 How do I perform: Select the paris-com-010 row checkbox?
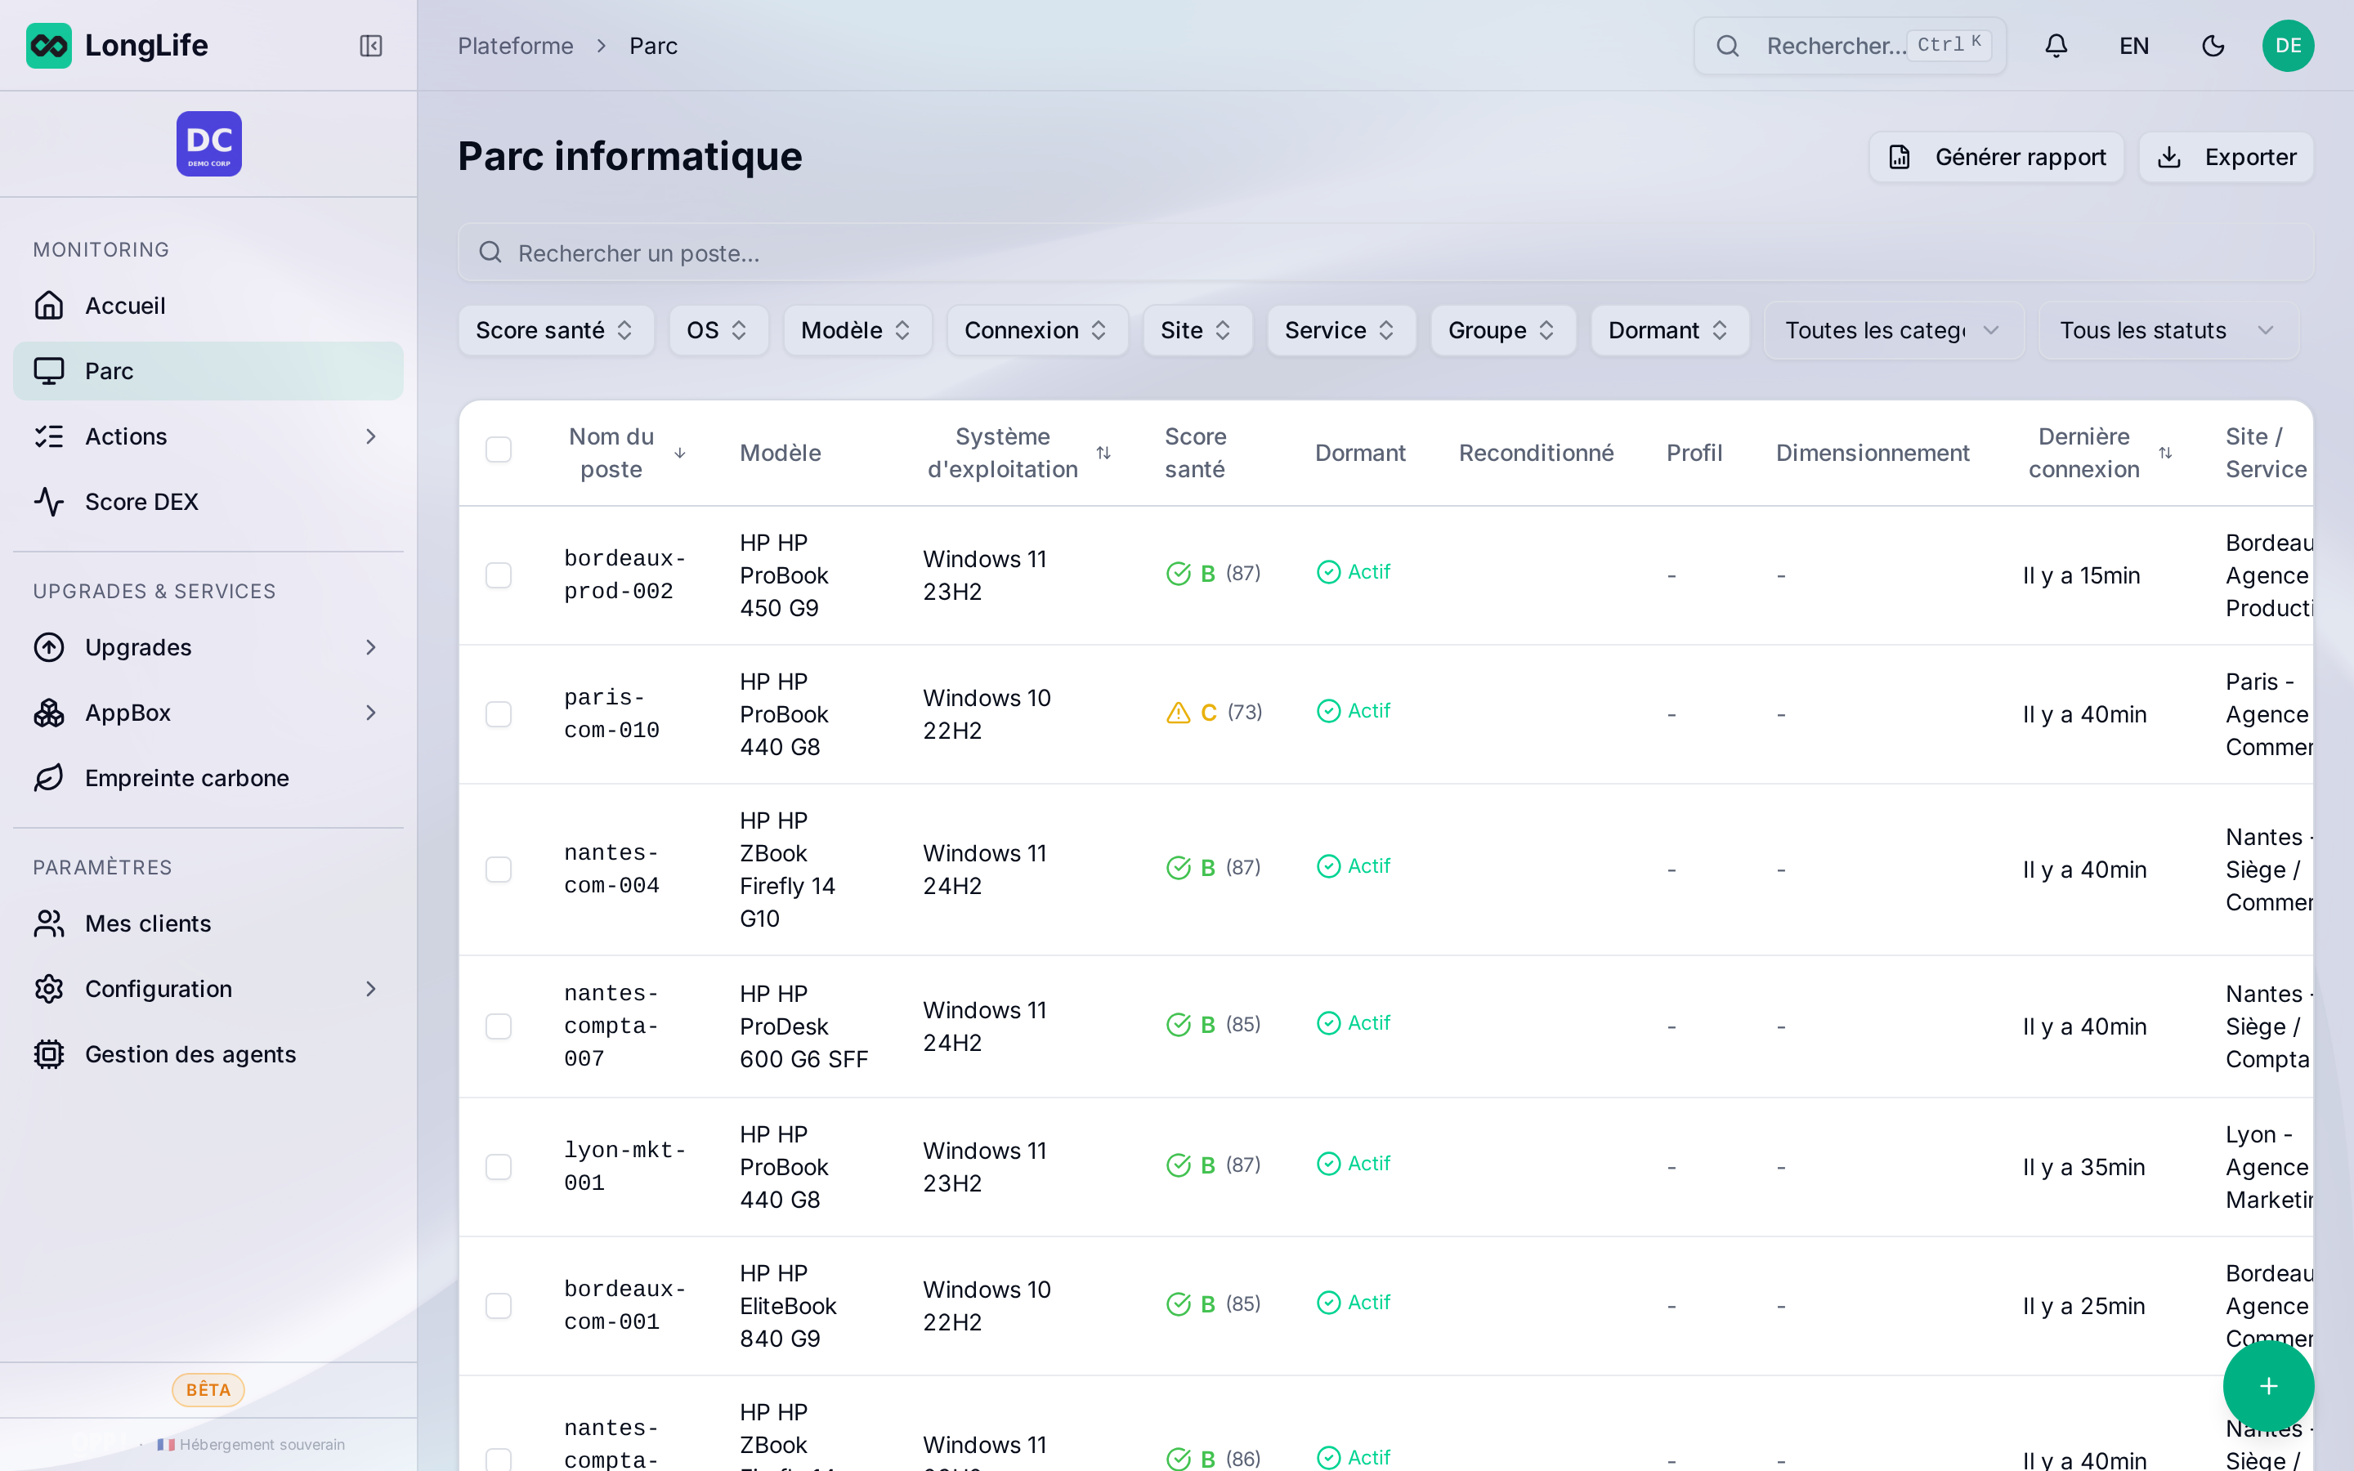pyautogui.click(x=498, y=714)
